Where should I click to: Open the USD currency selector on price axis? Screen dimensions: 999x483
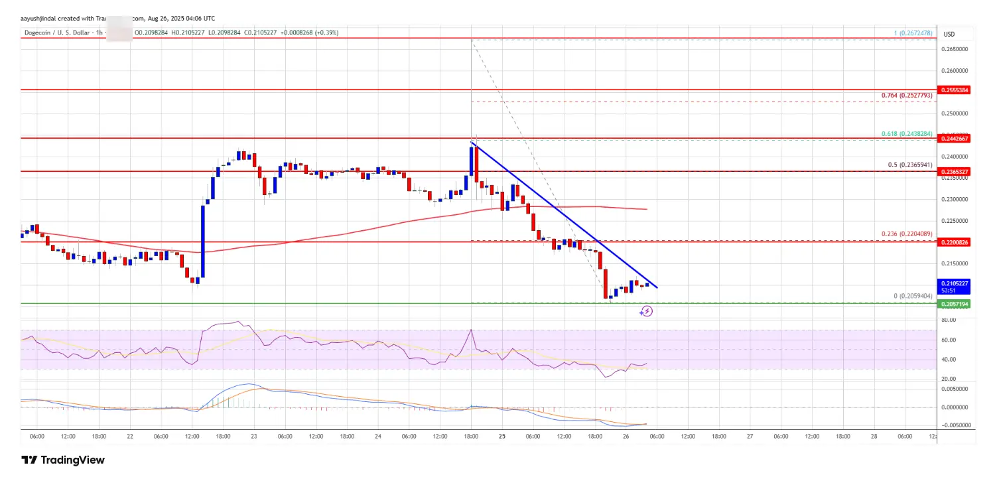pos(949,34)
